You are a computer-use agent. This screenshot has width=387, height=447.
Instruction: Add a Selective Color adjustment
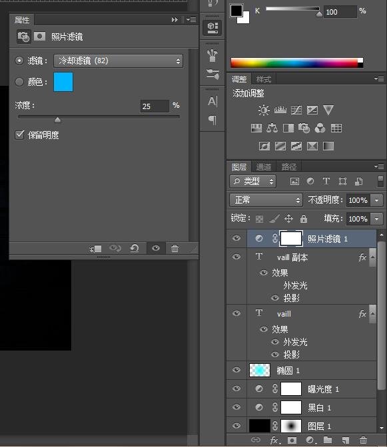pos(312,146)
